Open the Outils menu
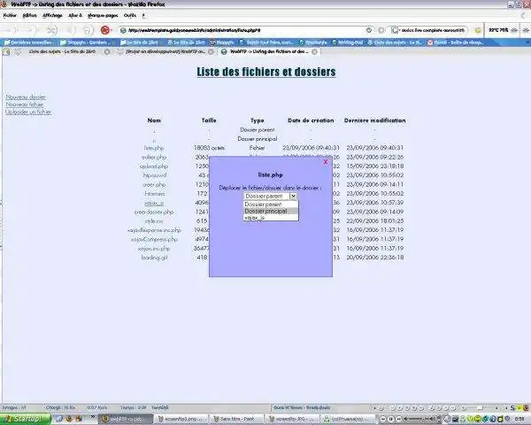The height and width of the screenshot is (425, 531). pos(130,15)
